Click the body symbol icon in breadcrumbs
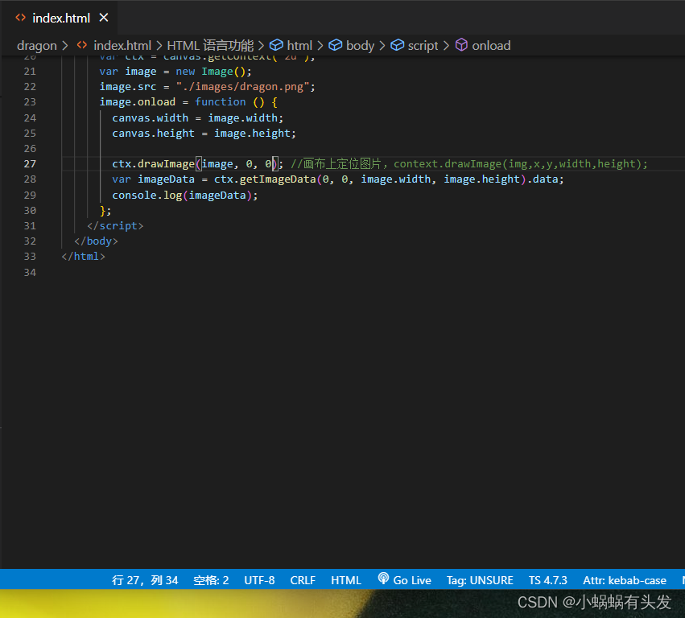The image size is (685, 618). pyautogui.click(x=335, y=45)
